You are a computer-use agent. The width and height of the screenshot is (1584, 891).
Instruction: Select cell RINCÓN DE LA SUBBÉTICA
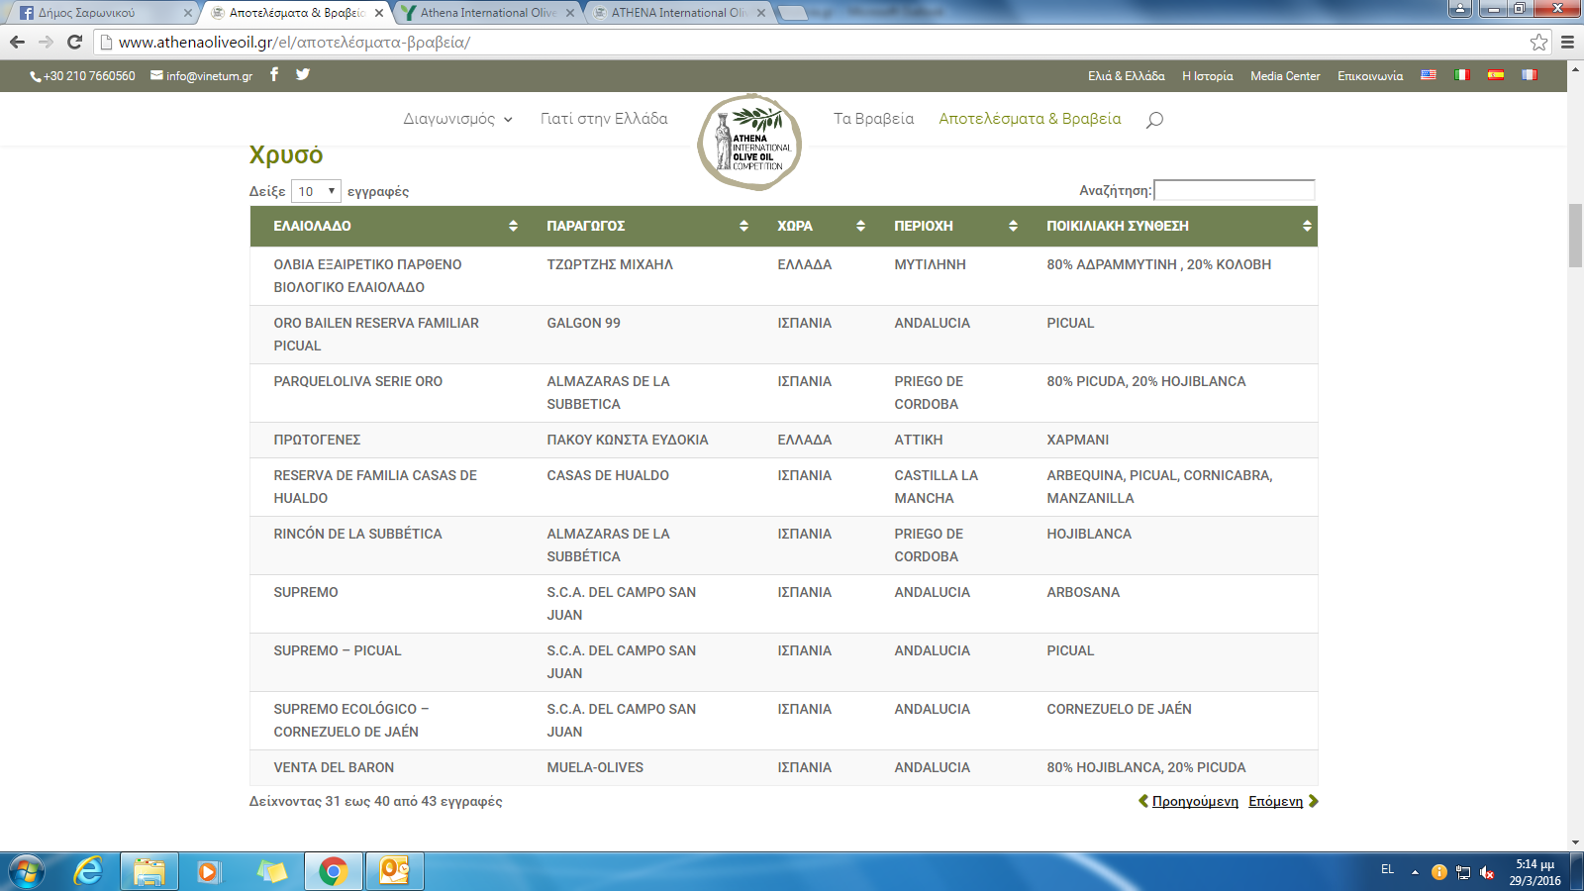coord(387,545)
